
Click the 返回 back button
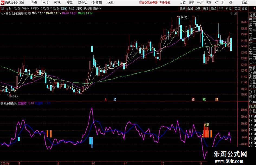[245, 8]
